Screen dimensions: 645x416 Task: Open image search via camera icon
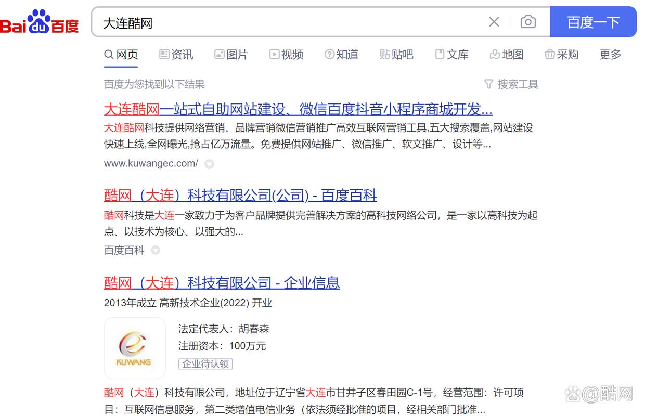point(528,22)
